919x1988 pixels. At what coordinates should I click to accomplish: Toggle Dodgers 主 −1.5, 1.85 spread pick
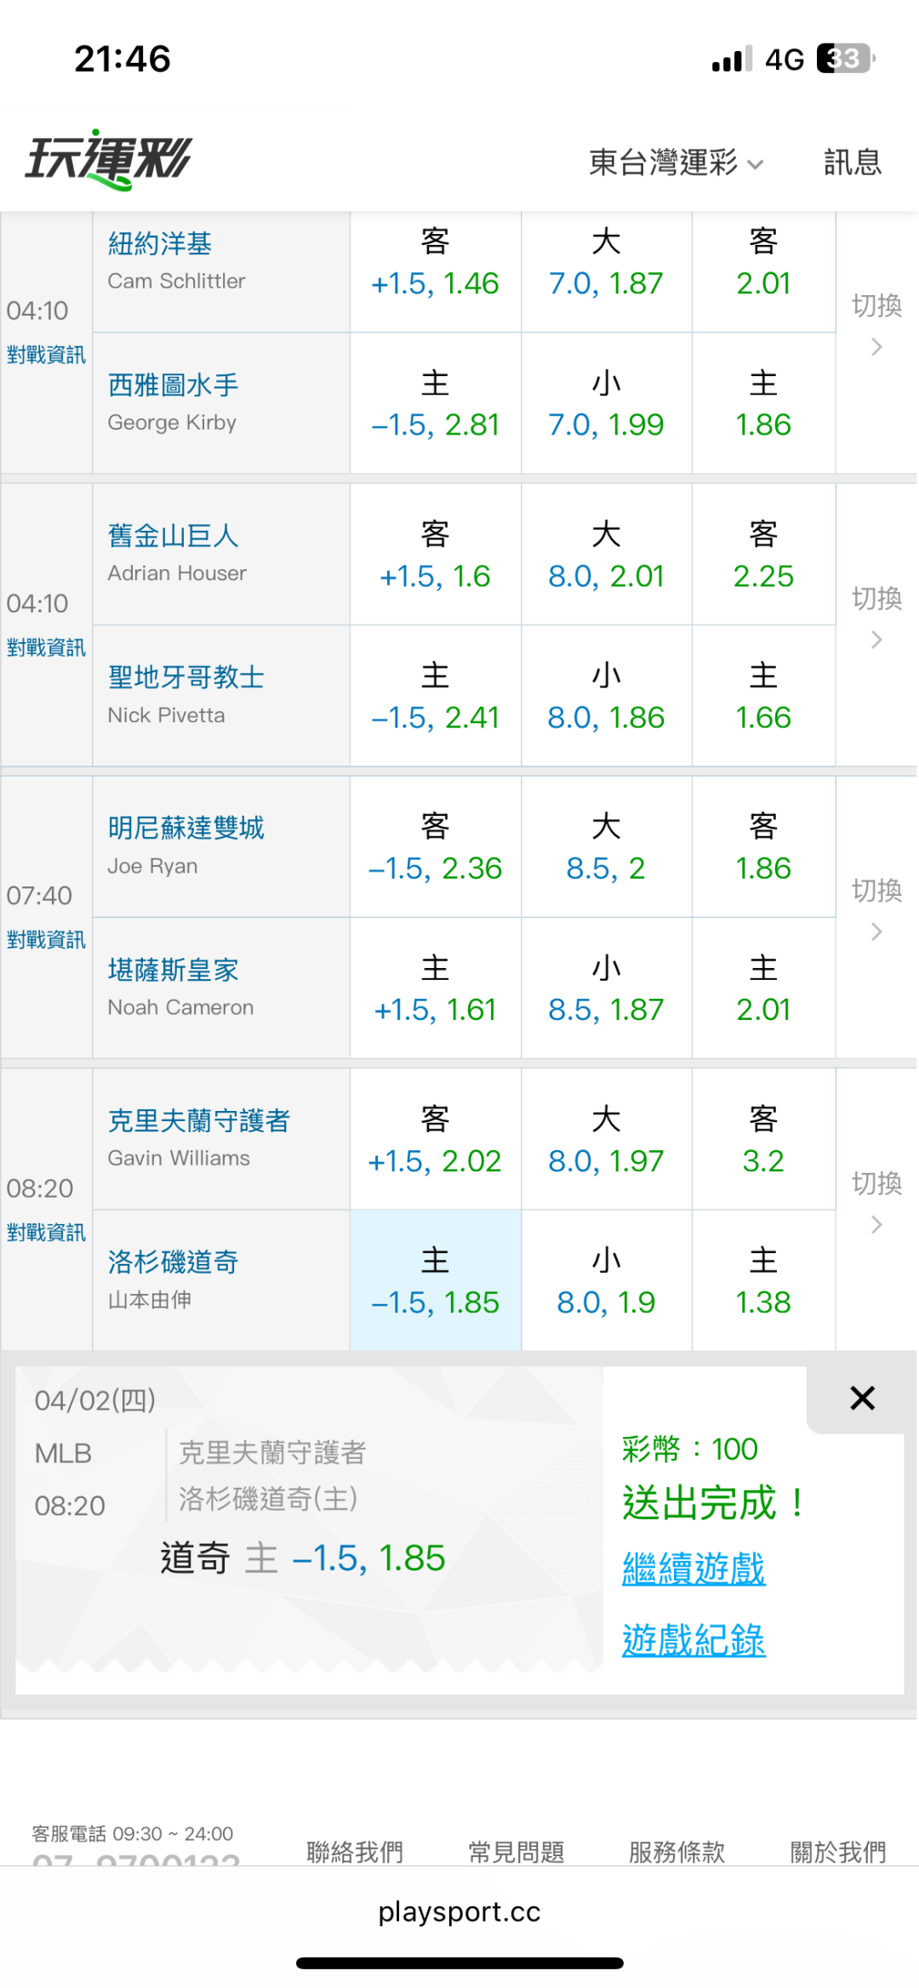pyautogui.click(x=435, y=1280)
